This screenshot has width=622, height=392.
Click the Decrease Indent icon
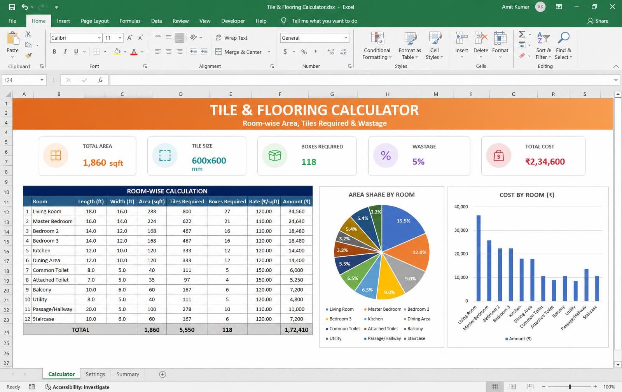(193, 51)
